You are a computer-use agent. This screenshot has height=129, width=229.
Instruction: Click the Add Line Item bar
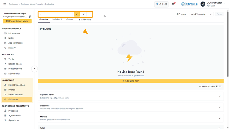(131, 81)
